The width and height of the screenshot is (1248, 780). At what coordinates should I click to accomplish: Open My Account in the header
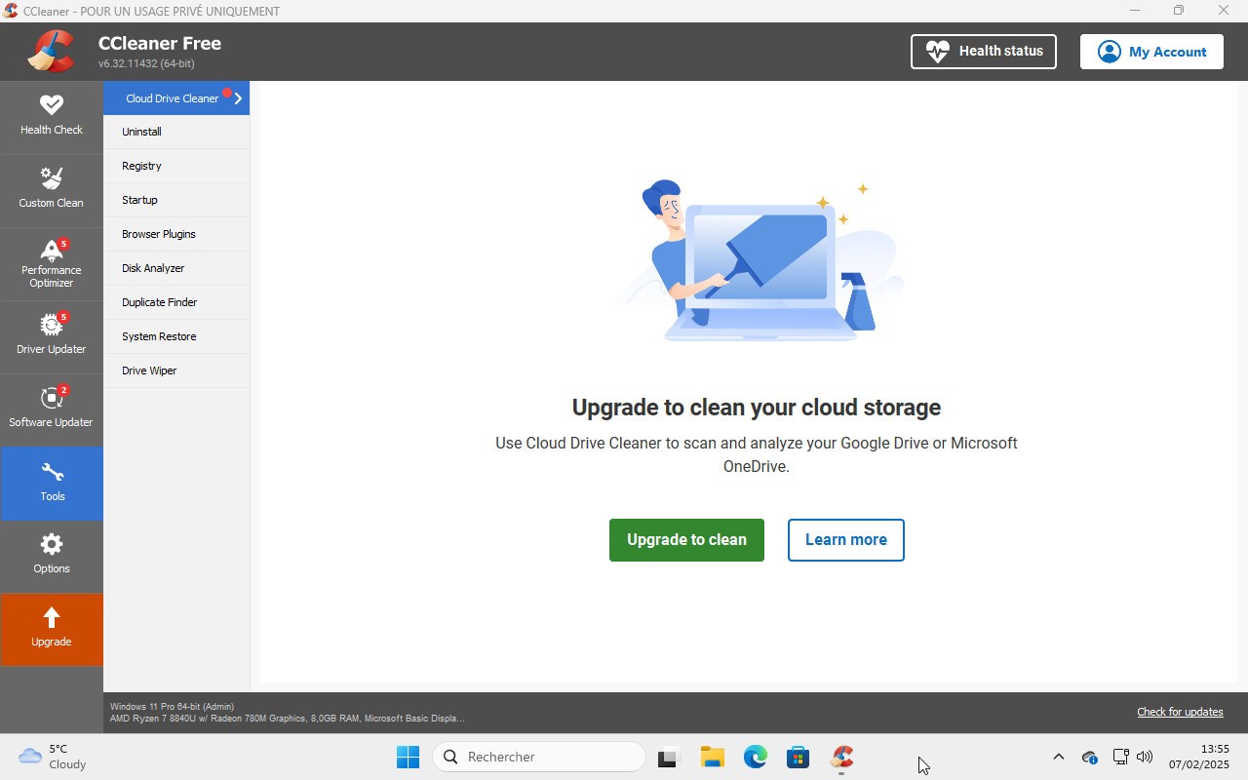pos(1151,51)
